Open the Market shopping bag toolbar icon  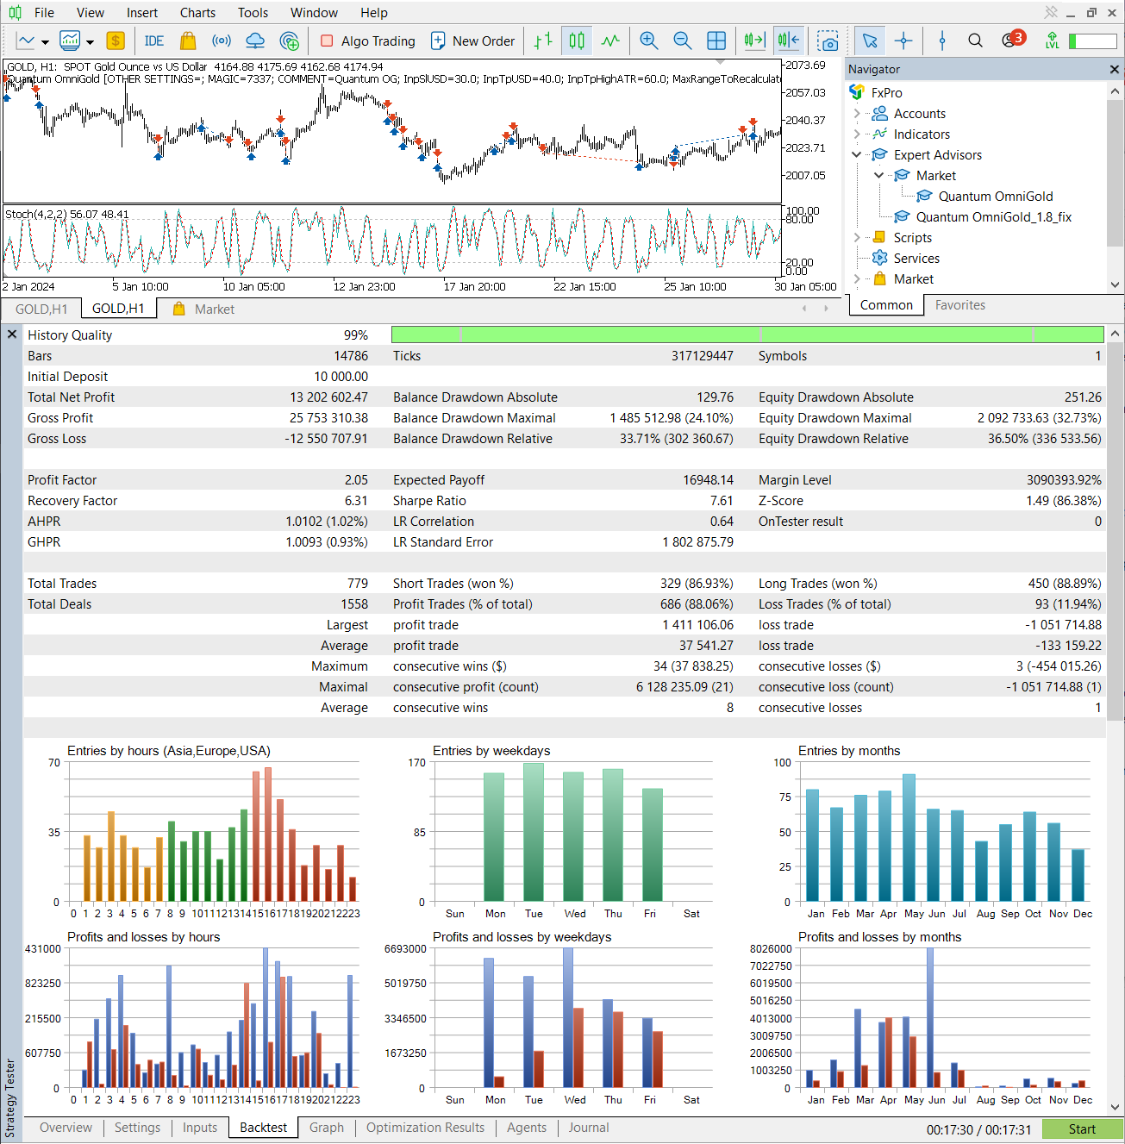pos(188,41)
